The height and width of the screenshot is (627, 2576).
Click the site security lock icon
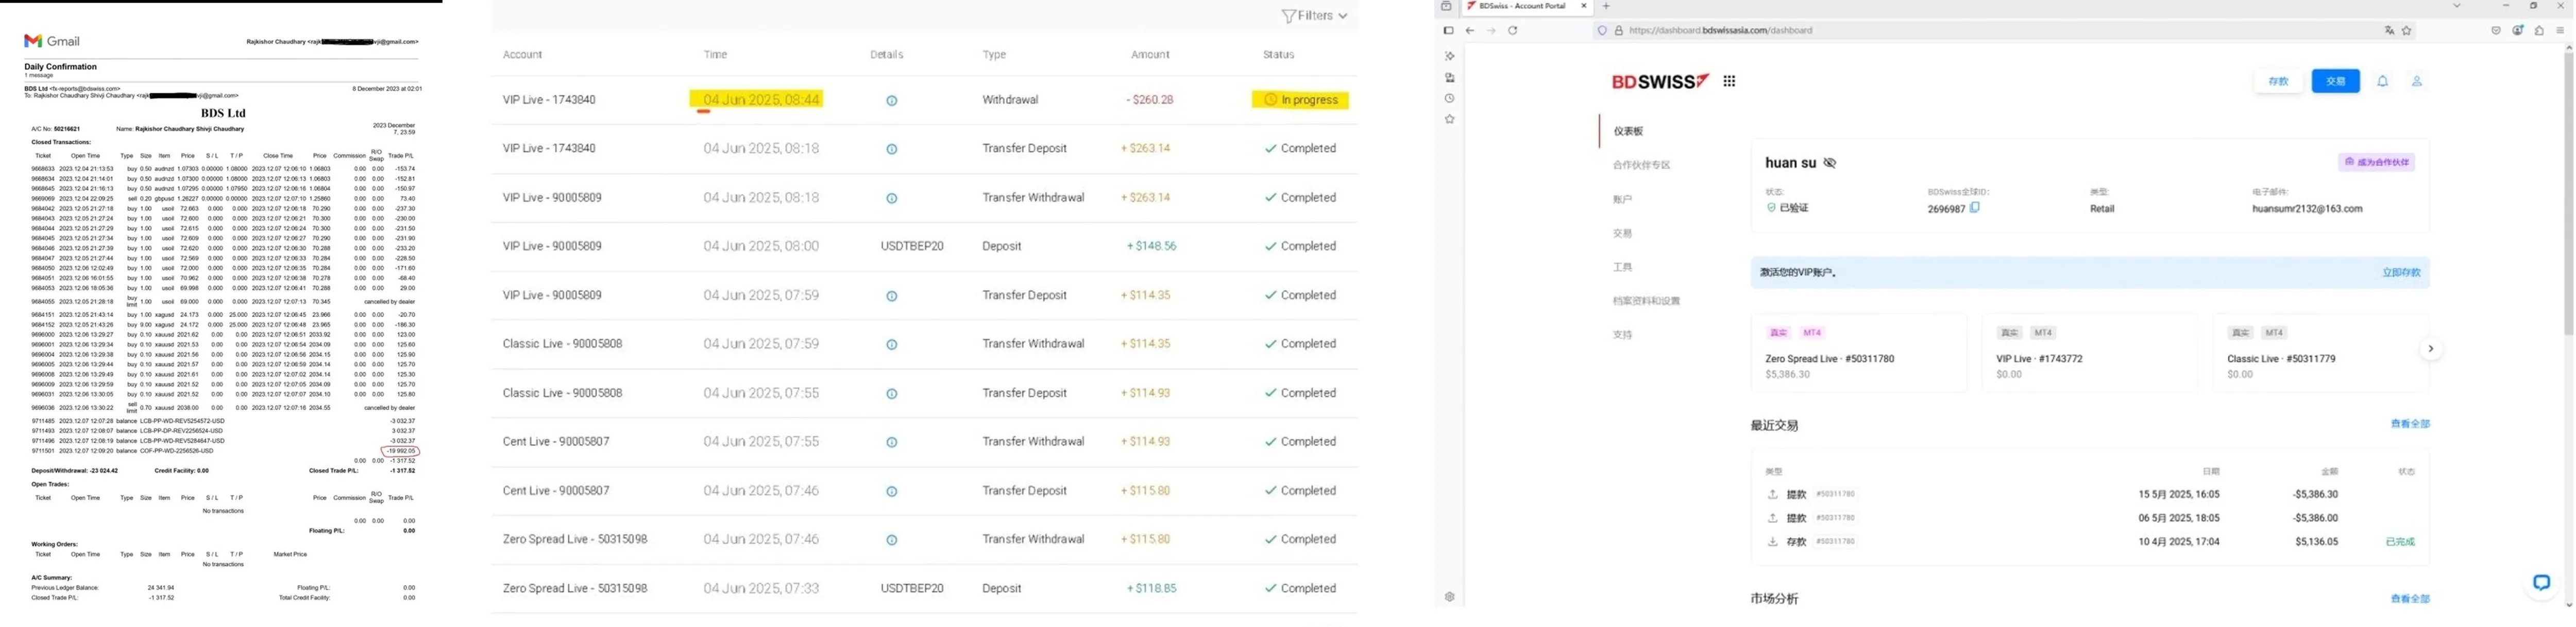point(1619,31)
